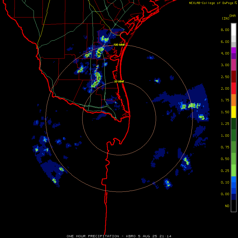This screenshot has height=238, width=238.
Task: Click the 4.00 legend value
Action: pos(225,53)
